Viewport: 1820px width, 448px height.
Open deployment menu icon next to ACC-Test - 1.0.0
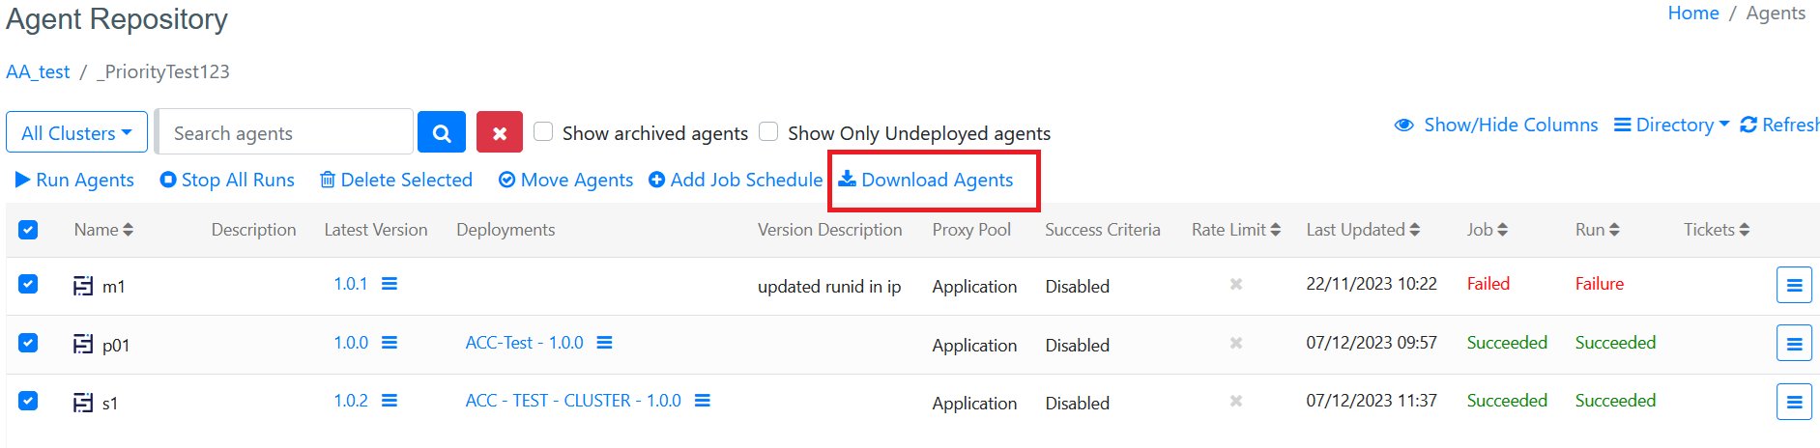[x=605, y=343]
